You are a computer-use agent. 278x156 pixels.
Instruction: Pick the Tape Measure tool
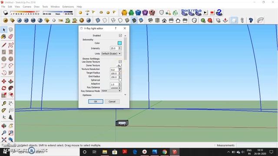point(4,103)
